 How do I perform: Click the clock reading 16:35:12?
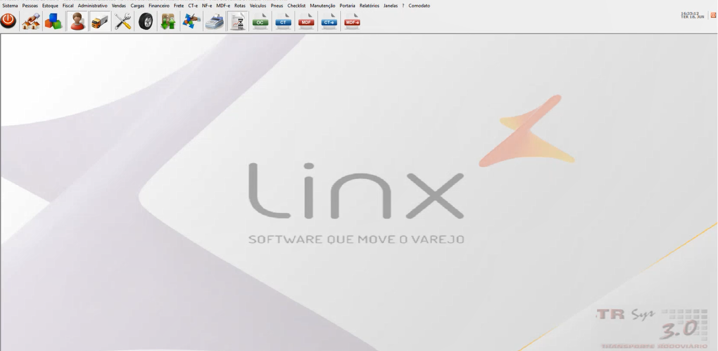[690, 13]
